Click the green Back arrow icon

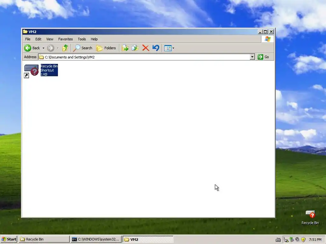point(27,48)
